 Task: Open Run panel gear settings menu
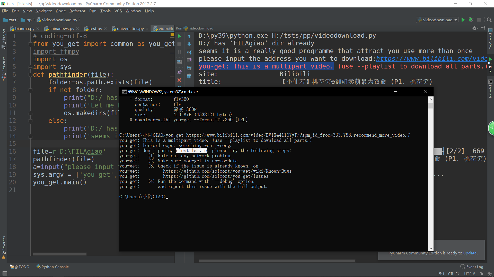[x=474, y=28]
